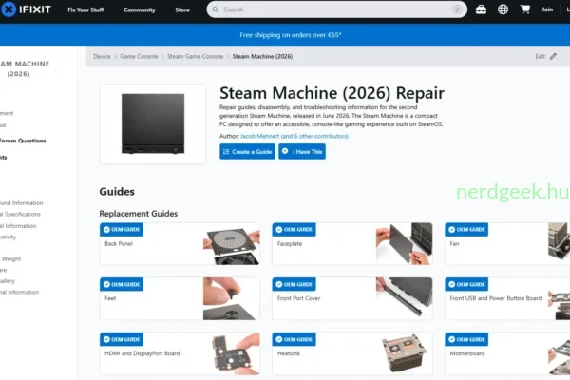Open the Feet guide
The image size is (570, 380).
(180, 298)
